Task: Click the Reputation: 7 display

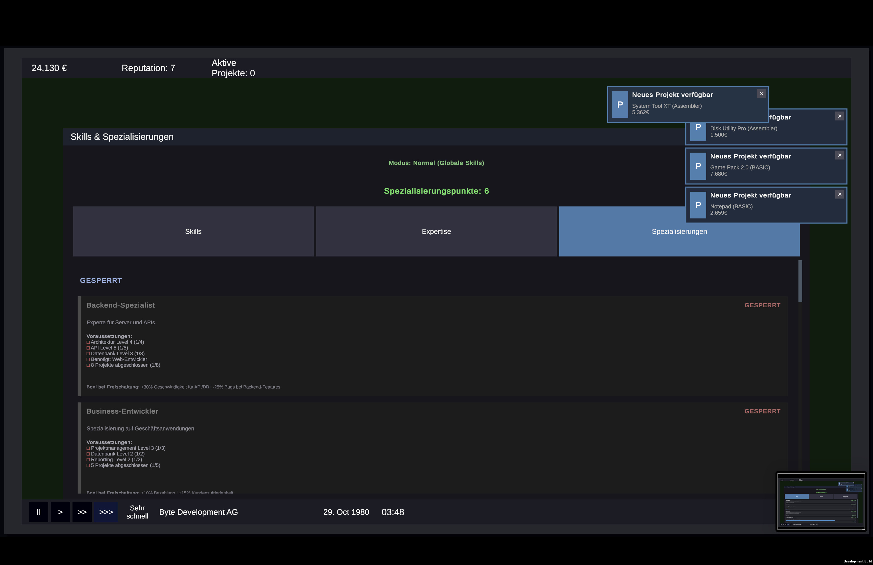Action: point(148,68)
